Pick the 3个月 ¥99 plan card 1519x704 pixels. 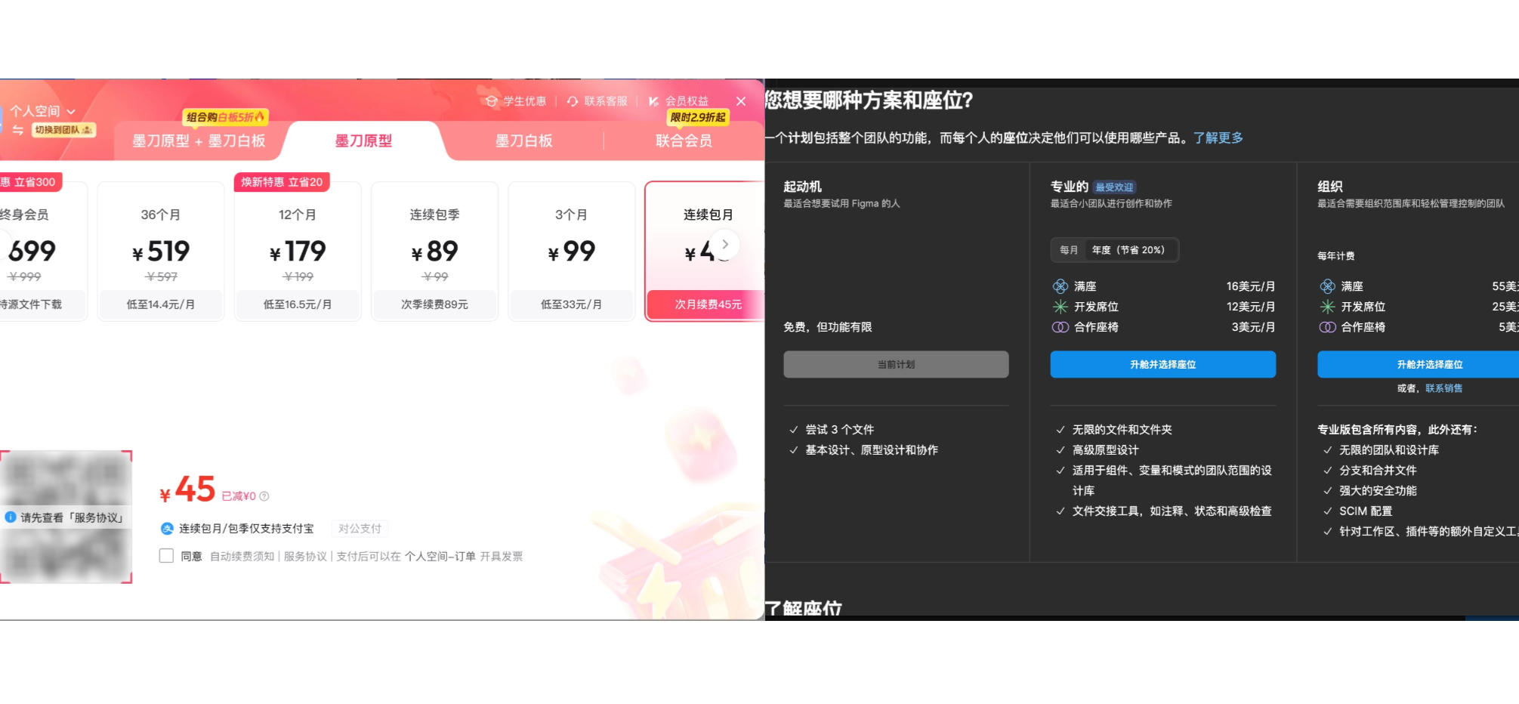point(571,252)
